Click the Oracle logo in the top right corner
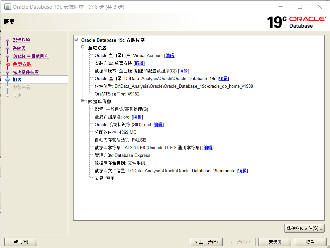330x248 pixels. (307, 19)
